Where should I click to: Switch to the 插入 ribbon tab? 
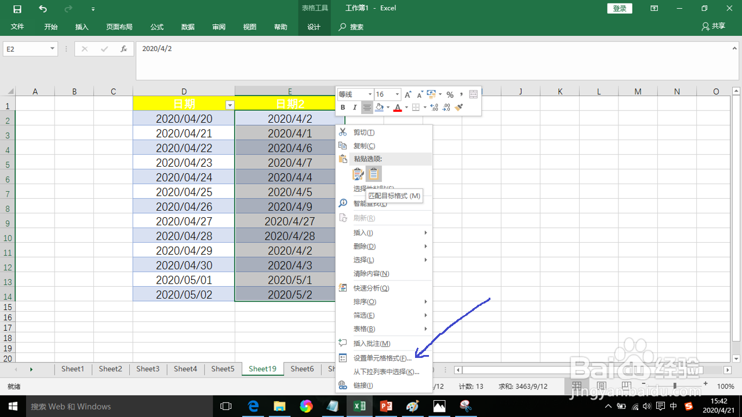point(82,27)
